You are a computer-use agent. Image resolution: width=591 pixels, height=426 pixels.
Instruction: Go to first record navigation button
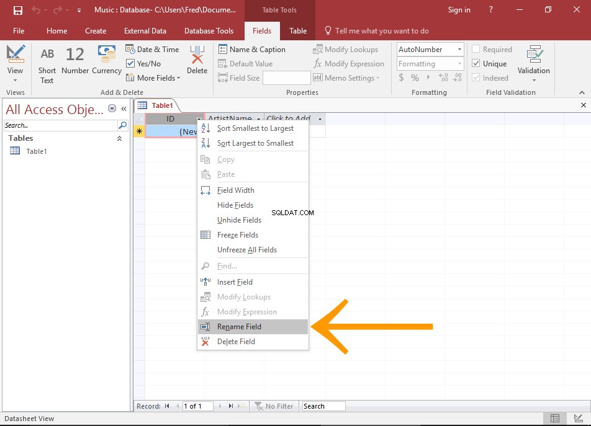(167, 406)
